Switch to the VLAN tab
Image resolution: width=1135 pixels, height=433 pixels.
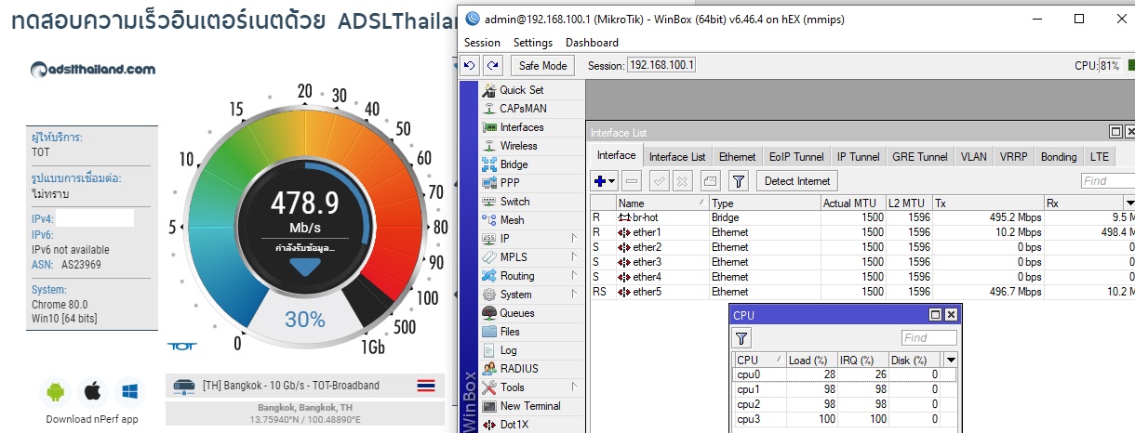[x=973, y=157]
